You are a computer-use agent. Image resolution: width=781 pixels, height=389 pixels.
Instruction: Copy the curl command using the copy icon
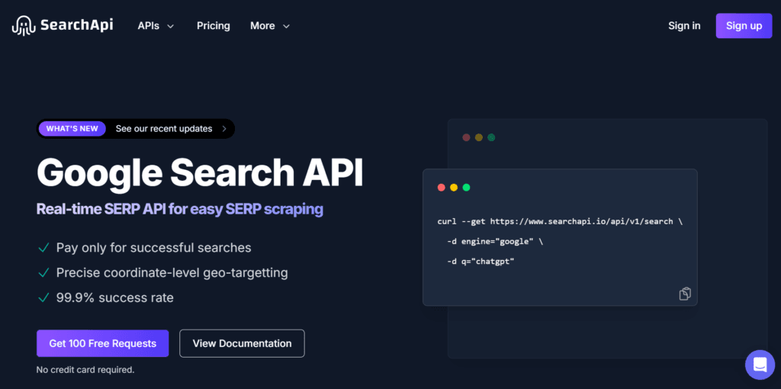click(x=685, y=294)
